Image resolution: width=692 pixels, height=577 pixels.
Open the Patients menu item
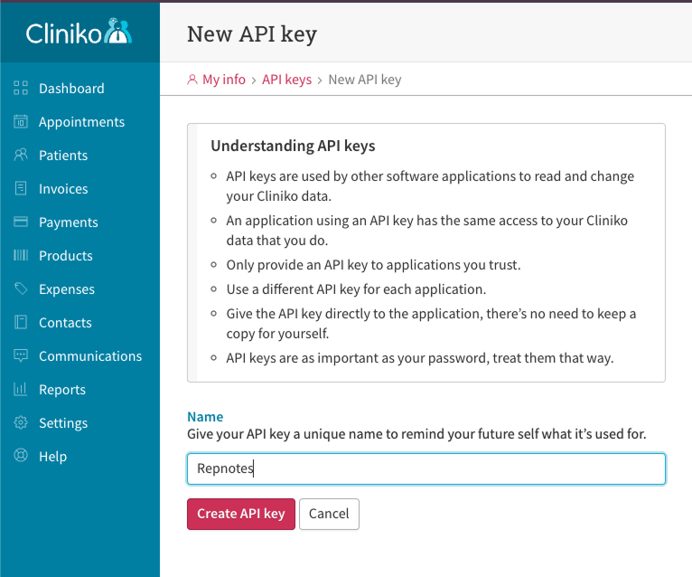click(63, 156)
